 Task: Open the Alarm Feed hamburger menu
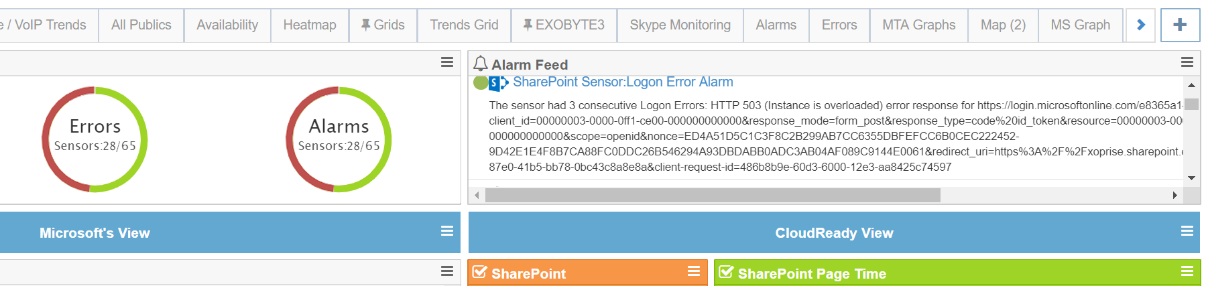point(1187,62)
